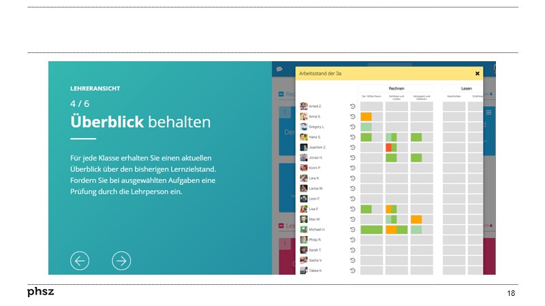The image size is (545, 306).
Task: Click history icon for Tabea K.
Action: point(352,271)
